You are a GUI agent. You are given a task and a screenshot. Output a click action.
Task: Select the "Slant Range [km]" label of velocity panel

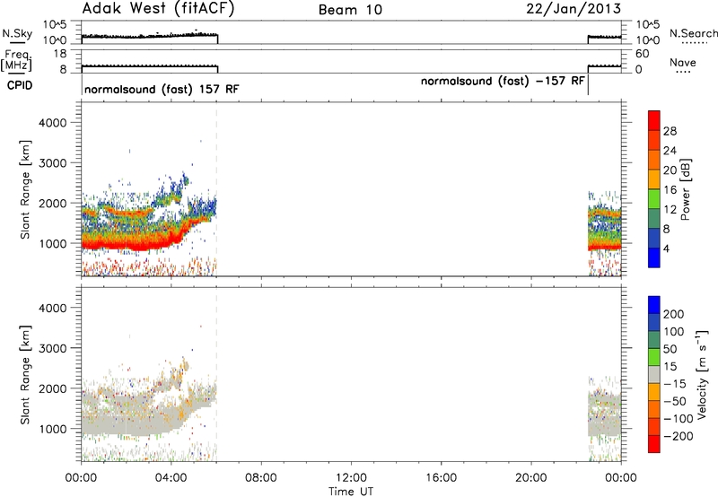(25, 375)
